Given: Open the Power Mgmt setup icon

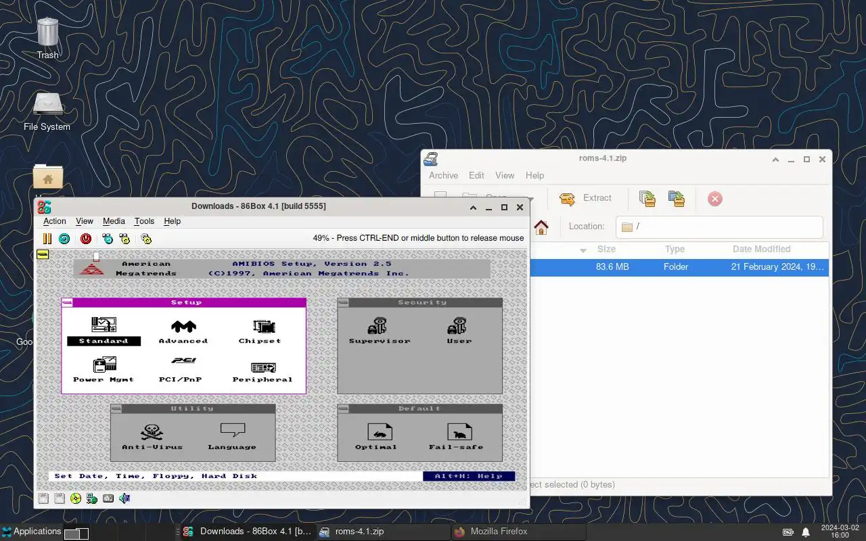Looking at the screenshot, I should (104, 369).
